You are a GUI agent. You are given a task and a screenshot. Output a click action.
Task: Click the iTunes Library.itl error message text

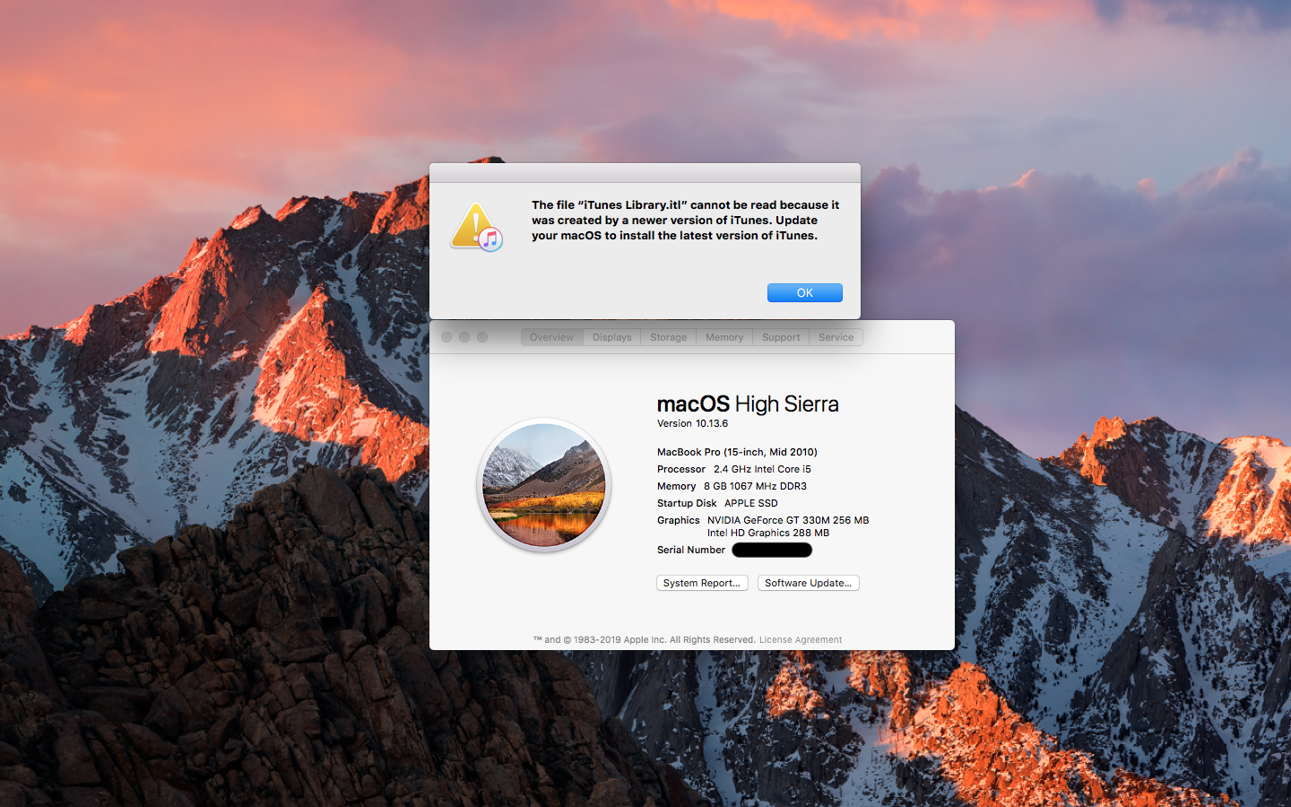coord(685,221)
